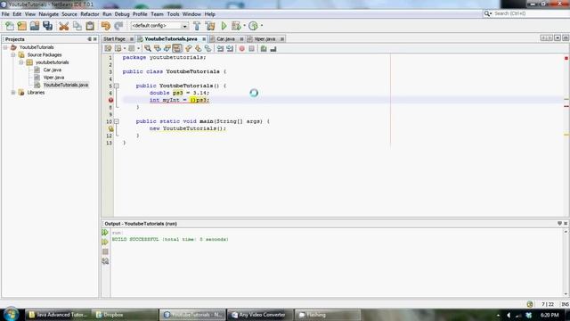
Task: Click the Shift Line Left icon
Action: pos(220,49)
